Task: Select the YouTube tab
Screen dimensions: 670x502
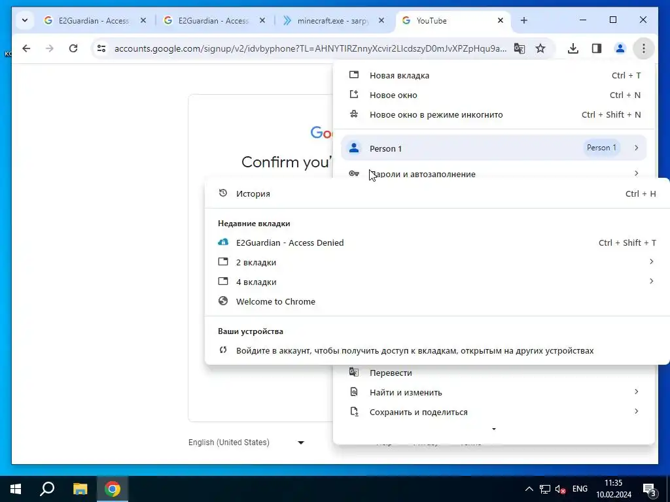Action: 453,20
